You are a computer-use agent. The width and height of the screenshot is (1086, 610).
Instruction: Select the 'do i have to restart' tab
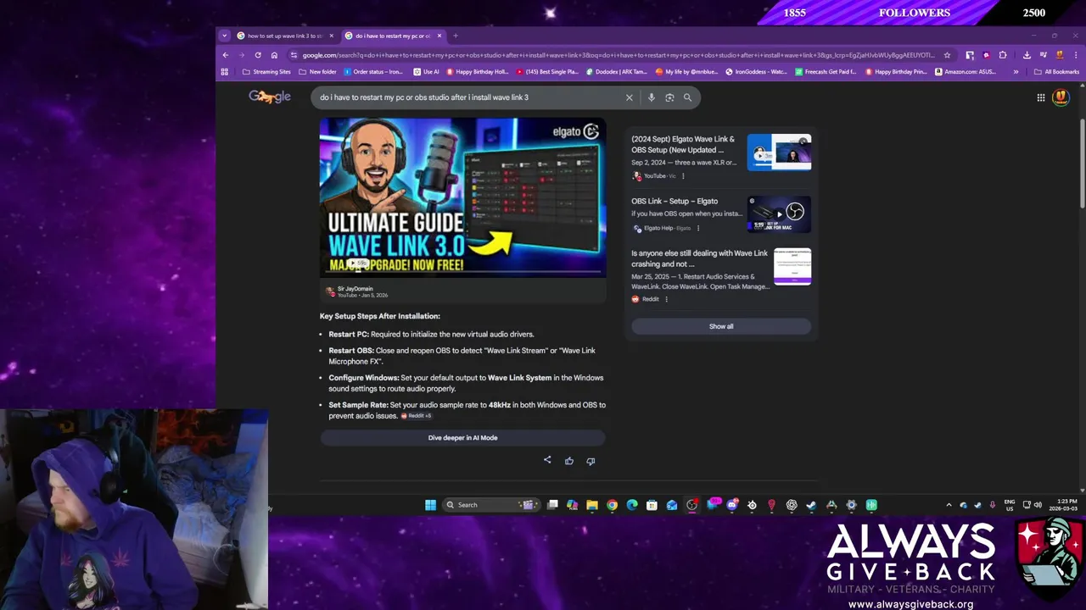pyautogui.click(x=392, y=36)
